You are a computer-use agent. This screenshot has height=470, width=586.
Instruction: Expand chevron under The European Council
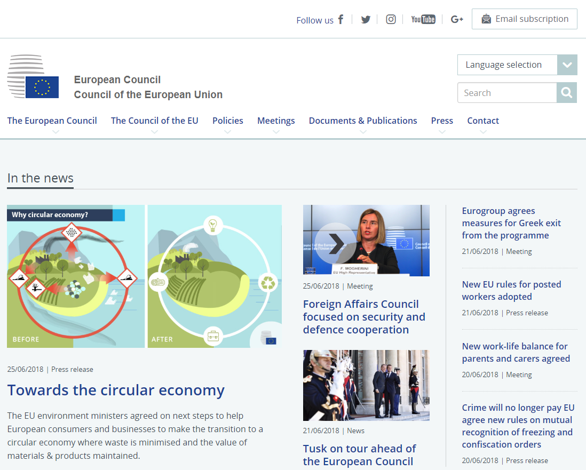(x=56, y=132)
